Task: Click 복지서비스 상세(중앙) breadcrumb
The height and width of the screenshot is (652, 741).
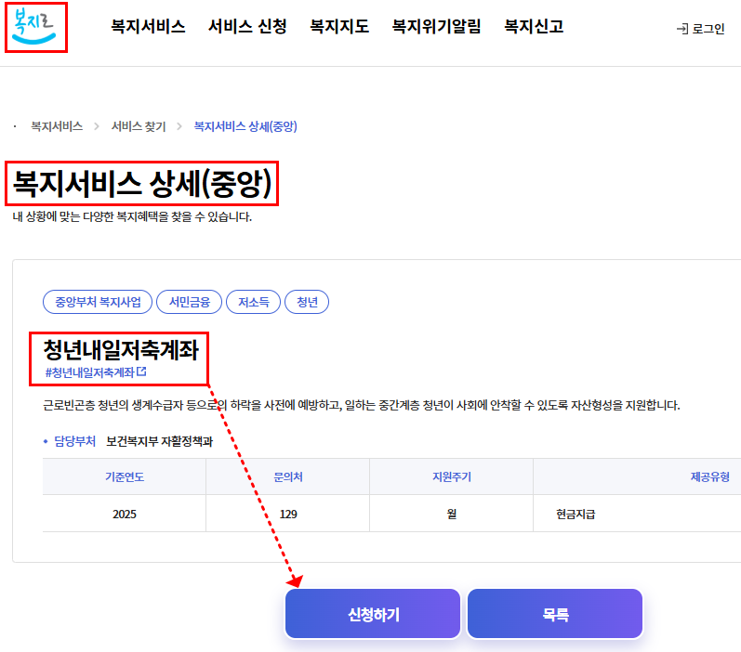Action: [245, 126]
